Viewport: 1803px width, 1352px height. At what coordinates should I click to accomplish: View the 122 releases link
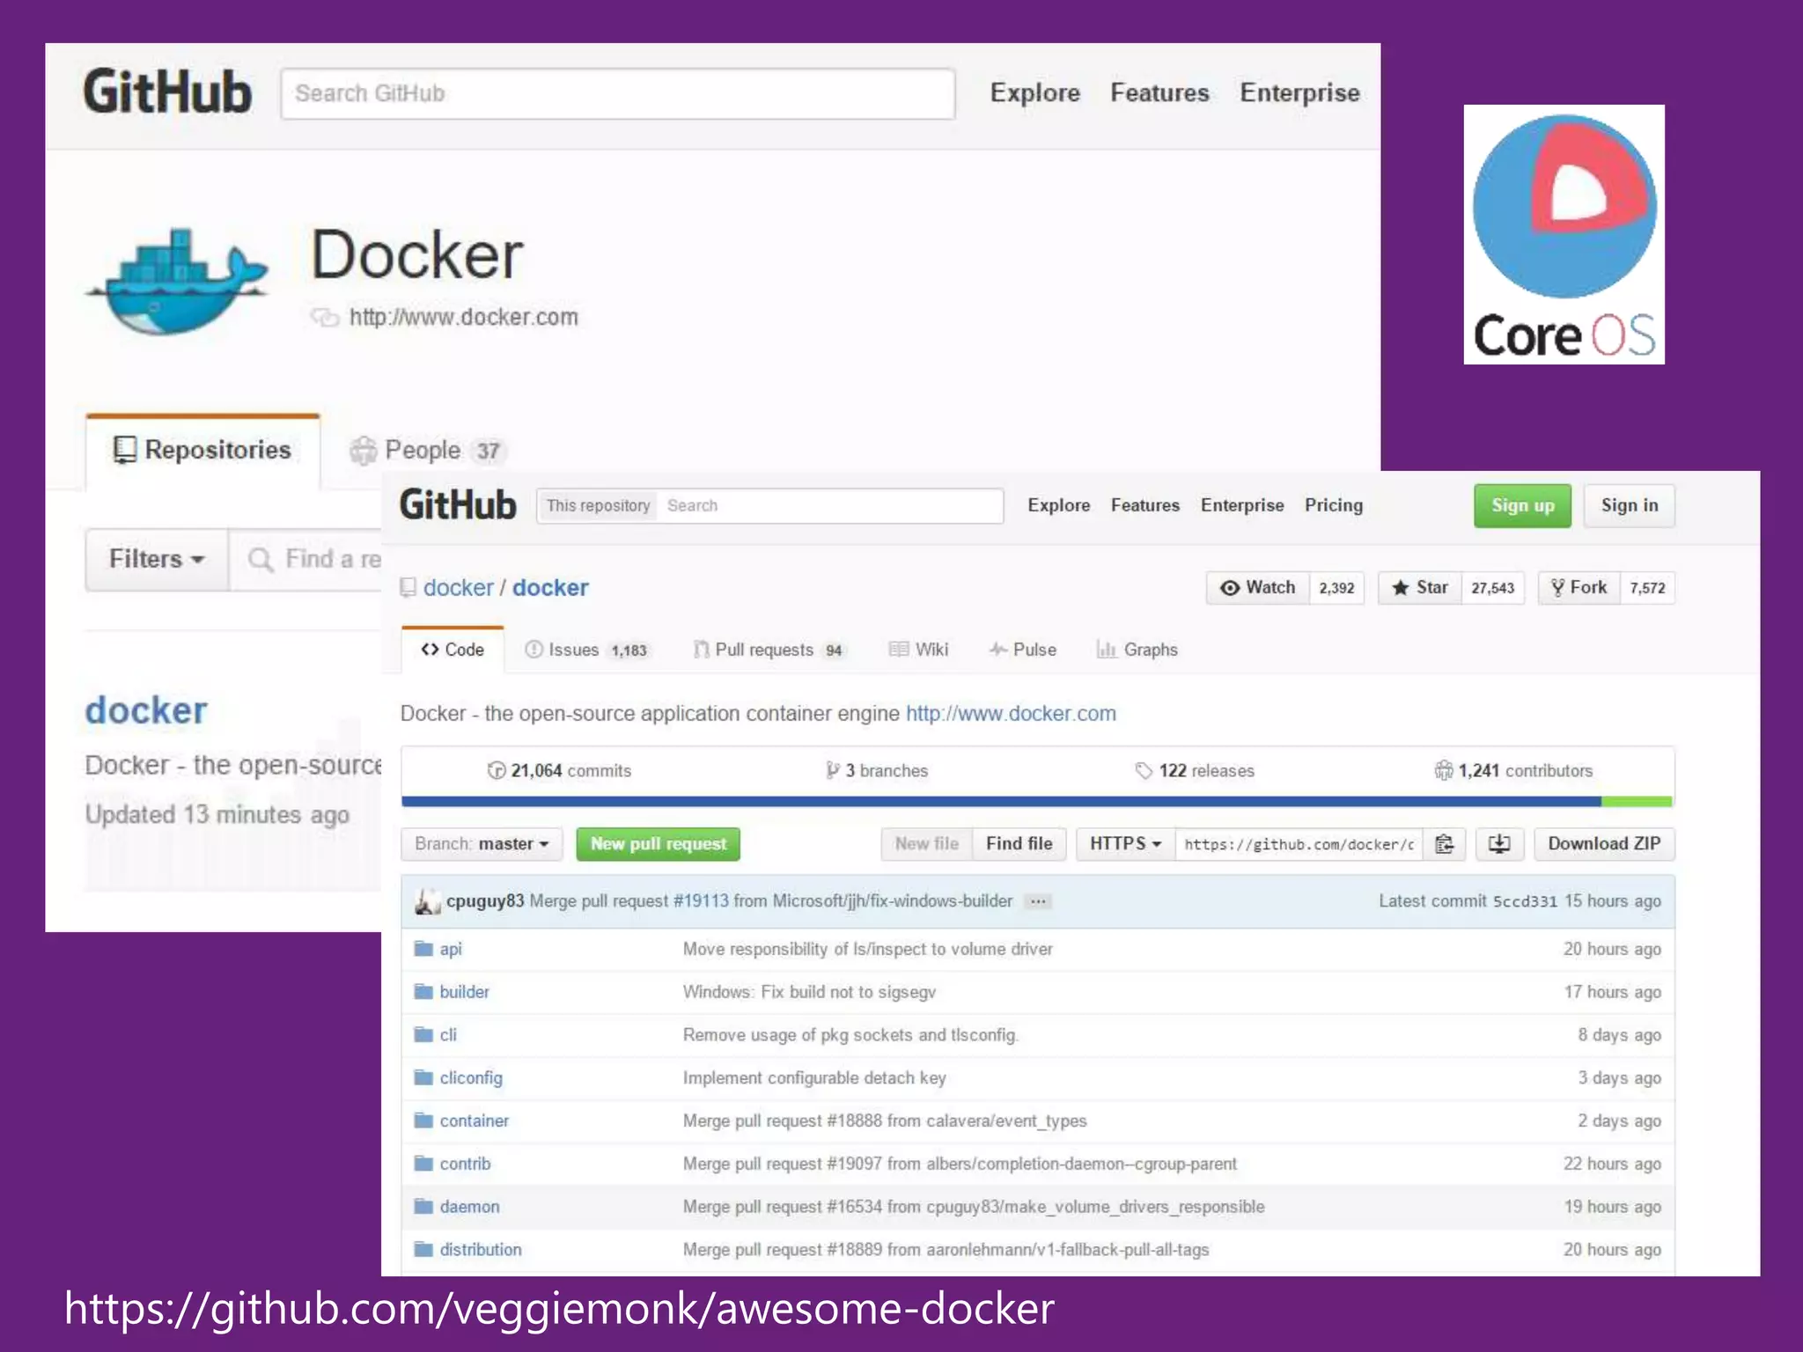(1195, 771)
